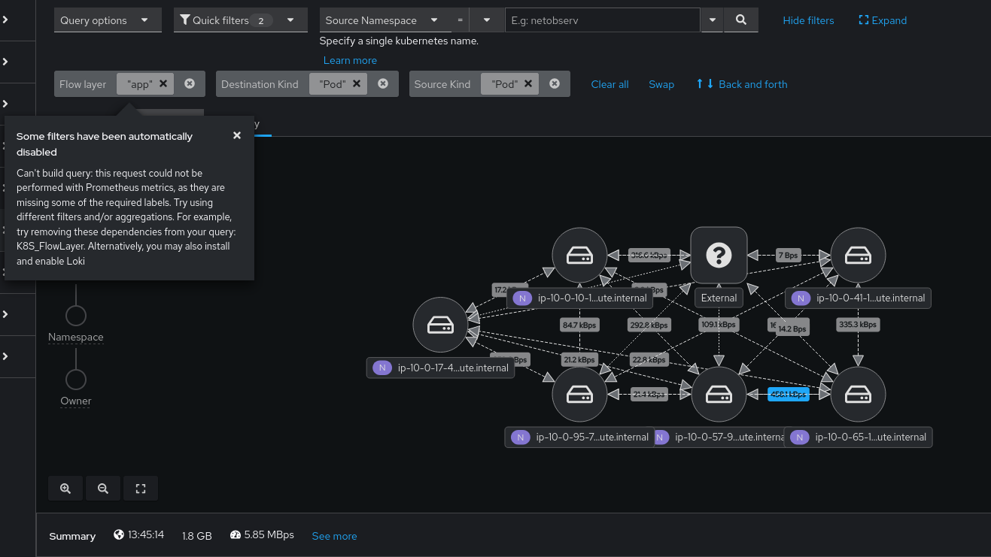This screenshot has width=991, height=557.
Task: Select node icon above ip-10-0-17-4 label
Action: (x=440, y=325)
